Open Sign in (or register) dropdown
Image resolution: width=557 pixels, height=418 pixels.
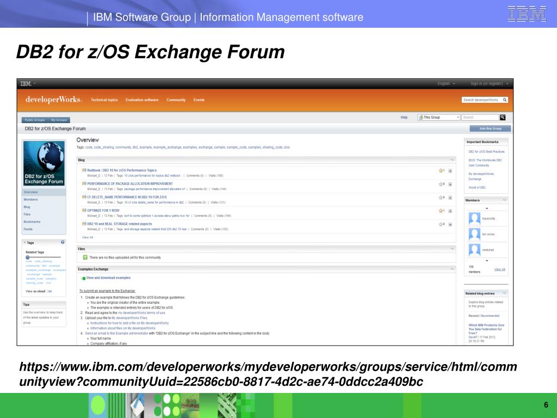(489, 83)
